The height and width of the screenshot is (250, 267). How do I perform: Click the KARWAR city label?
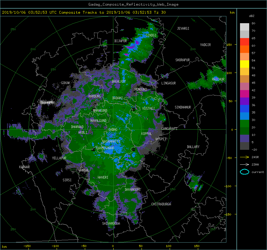[24, 167]
